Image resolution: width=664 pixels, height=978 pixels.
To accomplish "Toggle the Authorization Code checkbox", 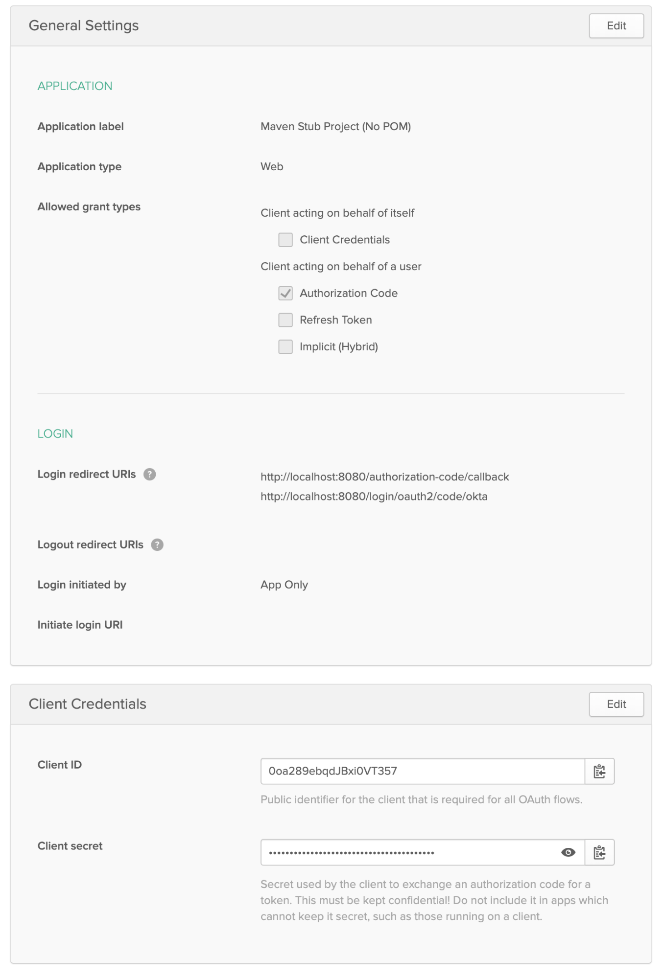I will 285,293.
